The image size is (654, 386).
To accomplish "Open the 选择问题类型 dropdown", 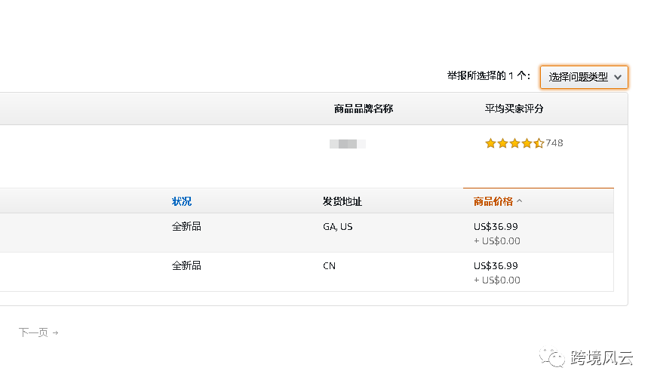I will 584,77.
